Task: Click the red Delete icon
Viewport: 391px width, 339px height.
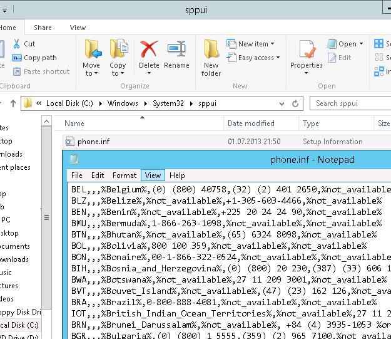Action: click(149, 50)
